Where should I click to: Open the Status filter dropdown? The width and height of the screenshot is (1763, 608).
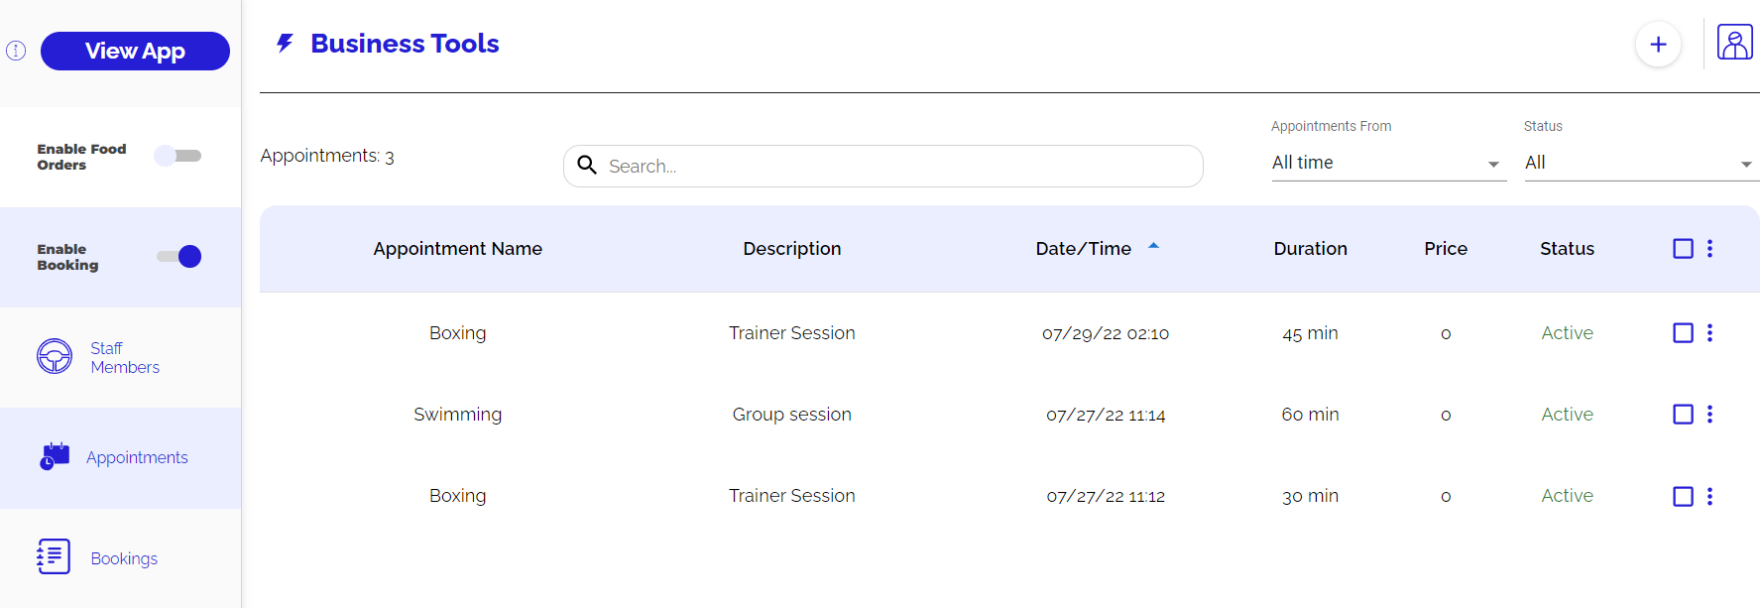coord(1639,164)
